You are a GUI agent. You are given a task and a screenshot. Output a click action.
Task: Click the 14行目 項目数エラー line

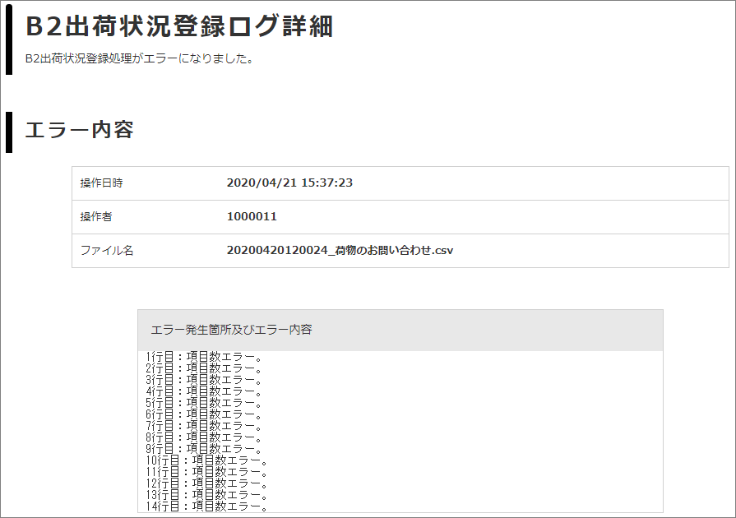[x=207, y=506]
